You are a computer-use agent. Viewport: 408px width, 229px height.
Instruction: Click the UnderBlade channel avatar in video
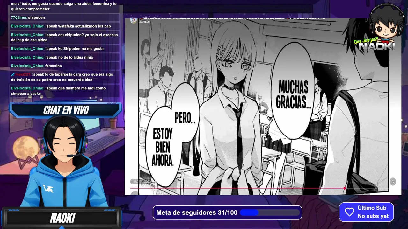click(x=134, y=21)
